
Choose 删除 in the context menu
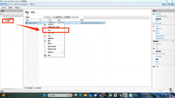coord(49,41)
